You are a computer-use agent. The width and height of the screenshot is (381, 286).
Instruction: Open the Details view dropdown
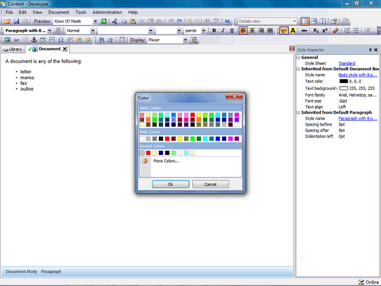point(294,21)
